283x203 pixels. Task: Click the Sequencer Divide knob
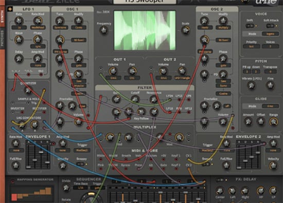[66, 188]
